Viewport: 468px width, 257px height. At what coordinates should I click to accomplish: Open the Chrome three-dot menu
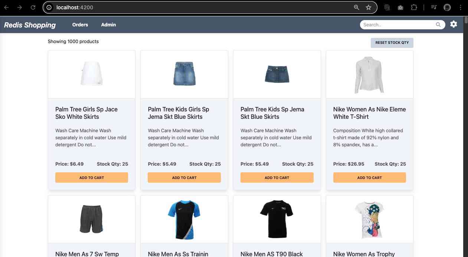[461, 7]
